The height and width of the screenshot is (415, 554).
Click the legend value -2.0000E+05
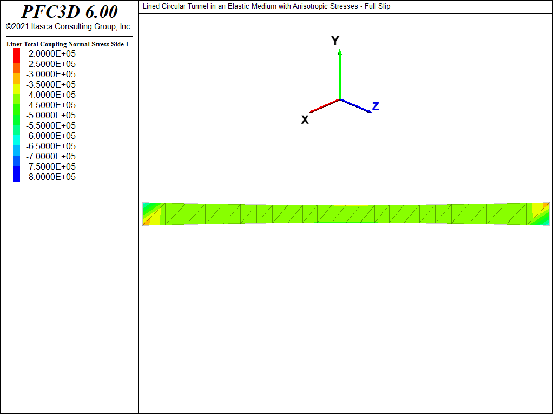click(51, 53)
